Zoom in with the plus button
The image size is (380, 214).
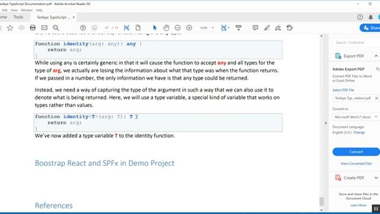pyautogui.click(x=189, y=28)
